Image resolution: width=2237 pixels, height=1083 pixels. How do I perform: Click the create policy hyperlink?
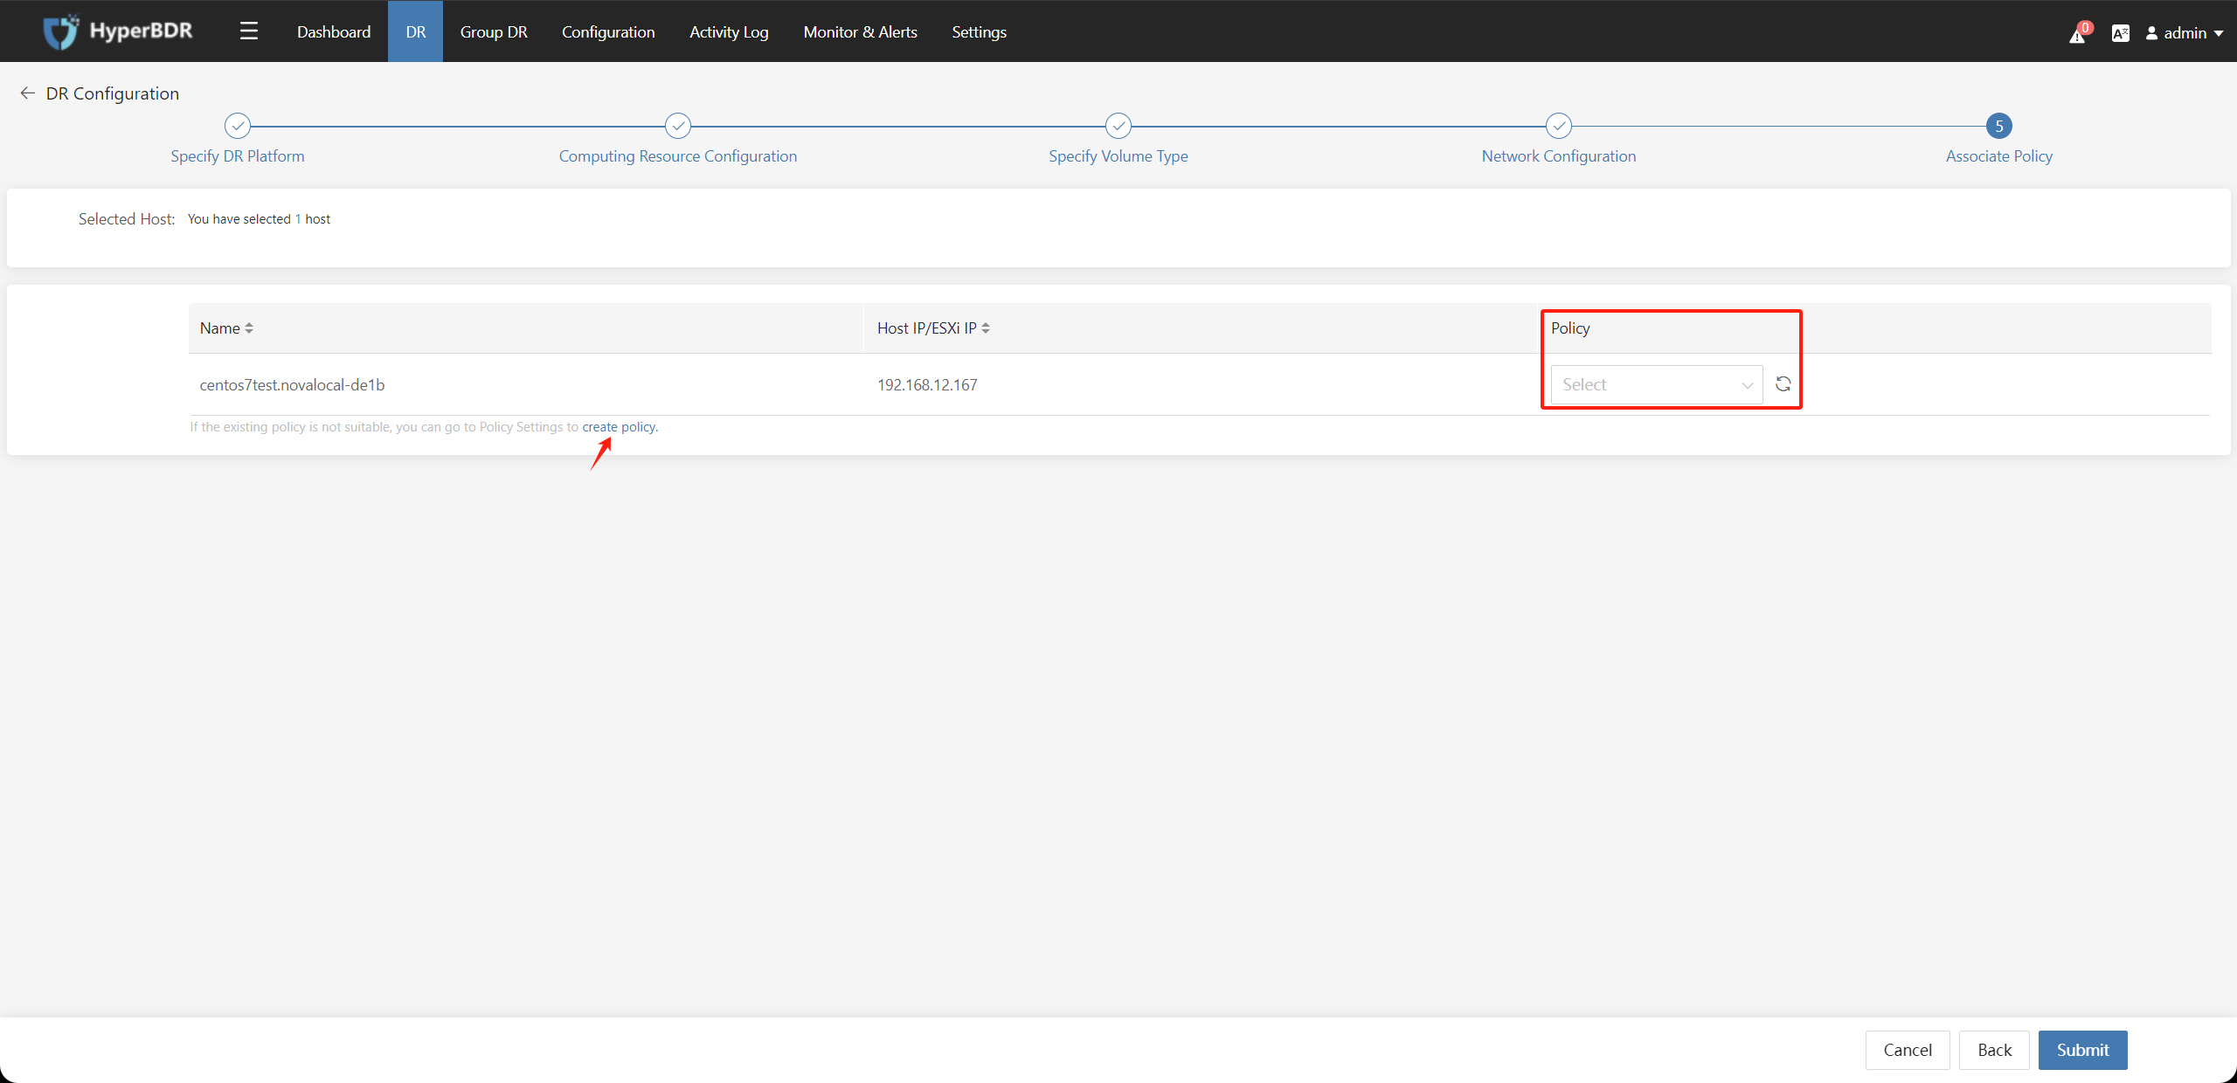[618, 426]
